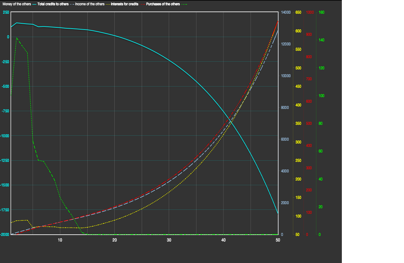Toggle the 'Money of the others' legend series
Viewport: 404px width, 263px height.
16,4
